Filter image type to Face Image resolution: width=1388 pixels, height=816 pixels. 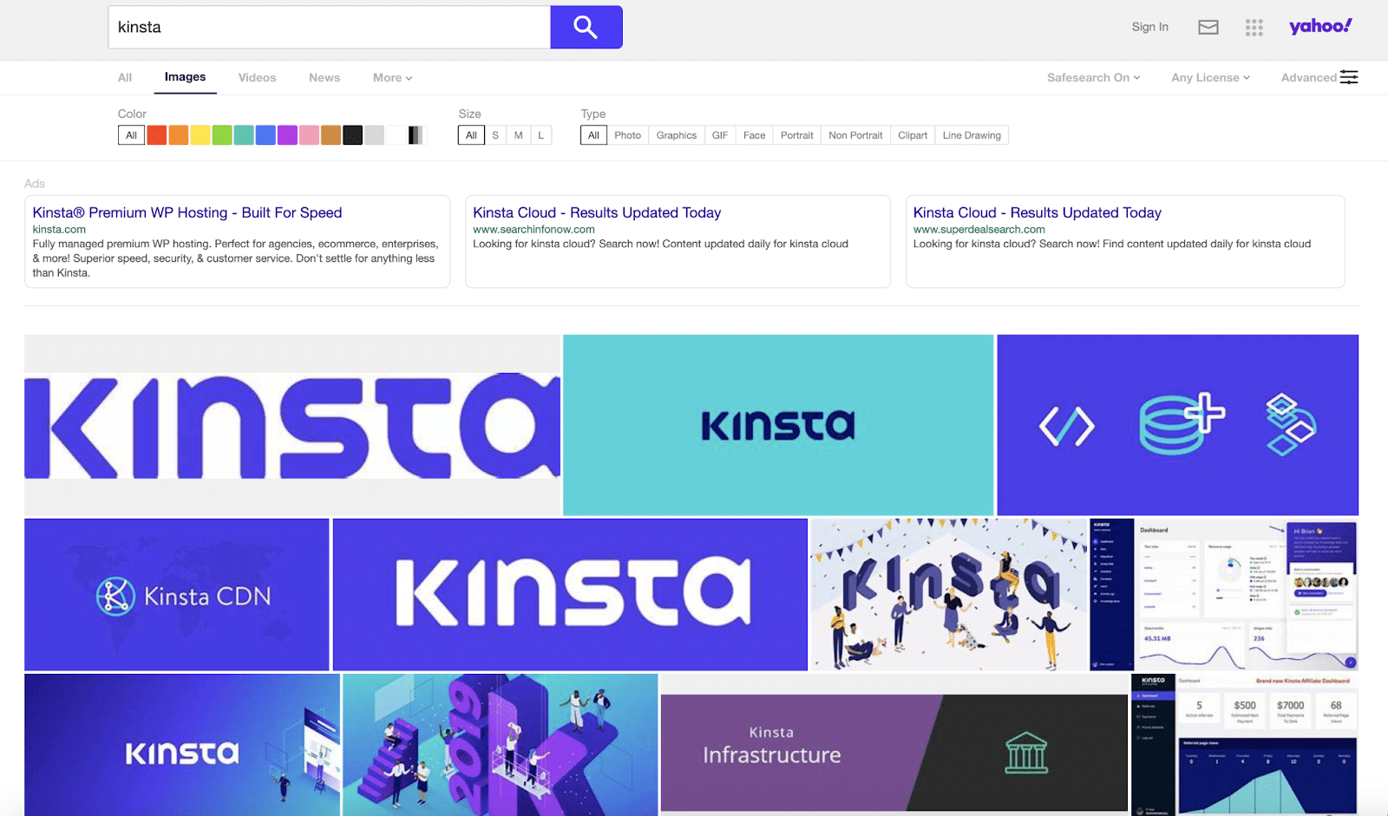pyautogui.click(x=755, y=135)
